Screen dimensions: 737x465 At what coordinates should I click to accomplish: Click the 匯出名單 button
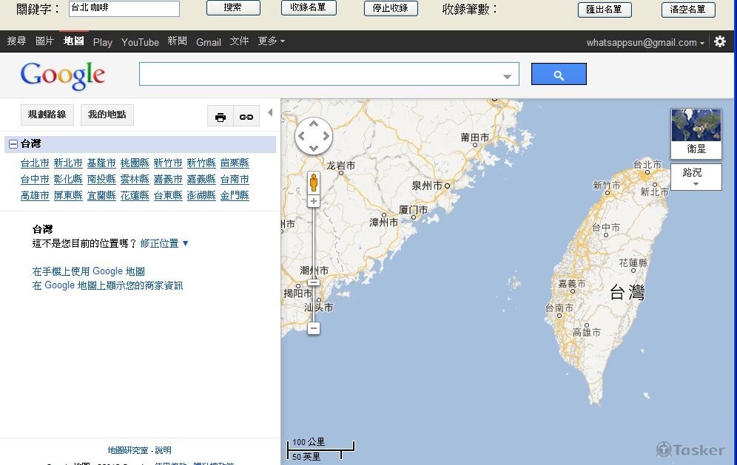605,10
